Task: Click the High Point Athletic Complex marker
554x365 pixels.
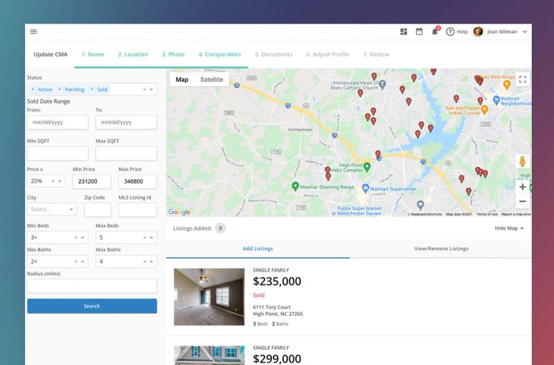Action: point(367,166)
